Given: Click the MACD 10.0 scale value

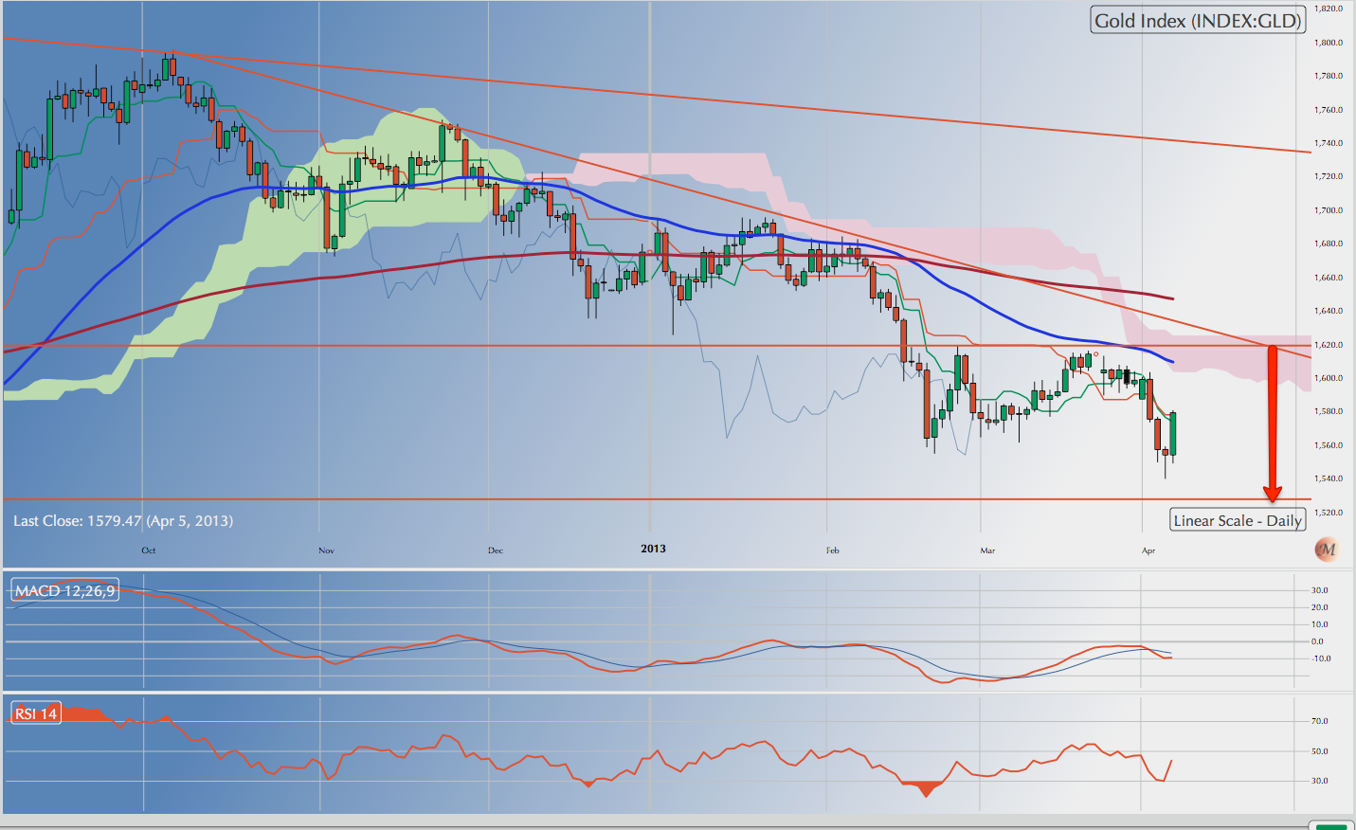Looking at the screenshot, I should pos(1320,624).
